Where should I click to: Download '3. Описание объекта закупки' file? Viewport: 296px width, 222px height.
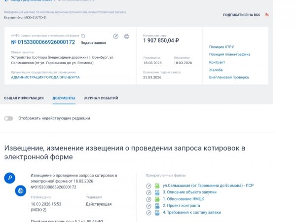[x=189, y=192]
